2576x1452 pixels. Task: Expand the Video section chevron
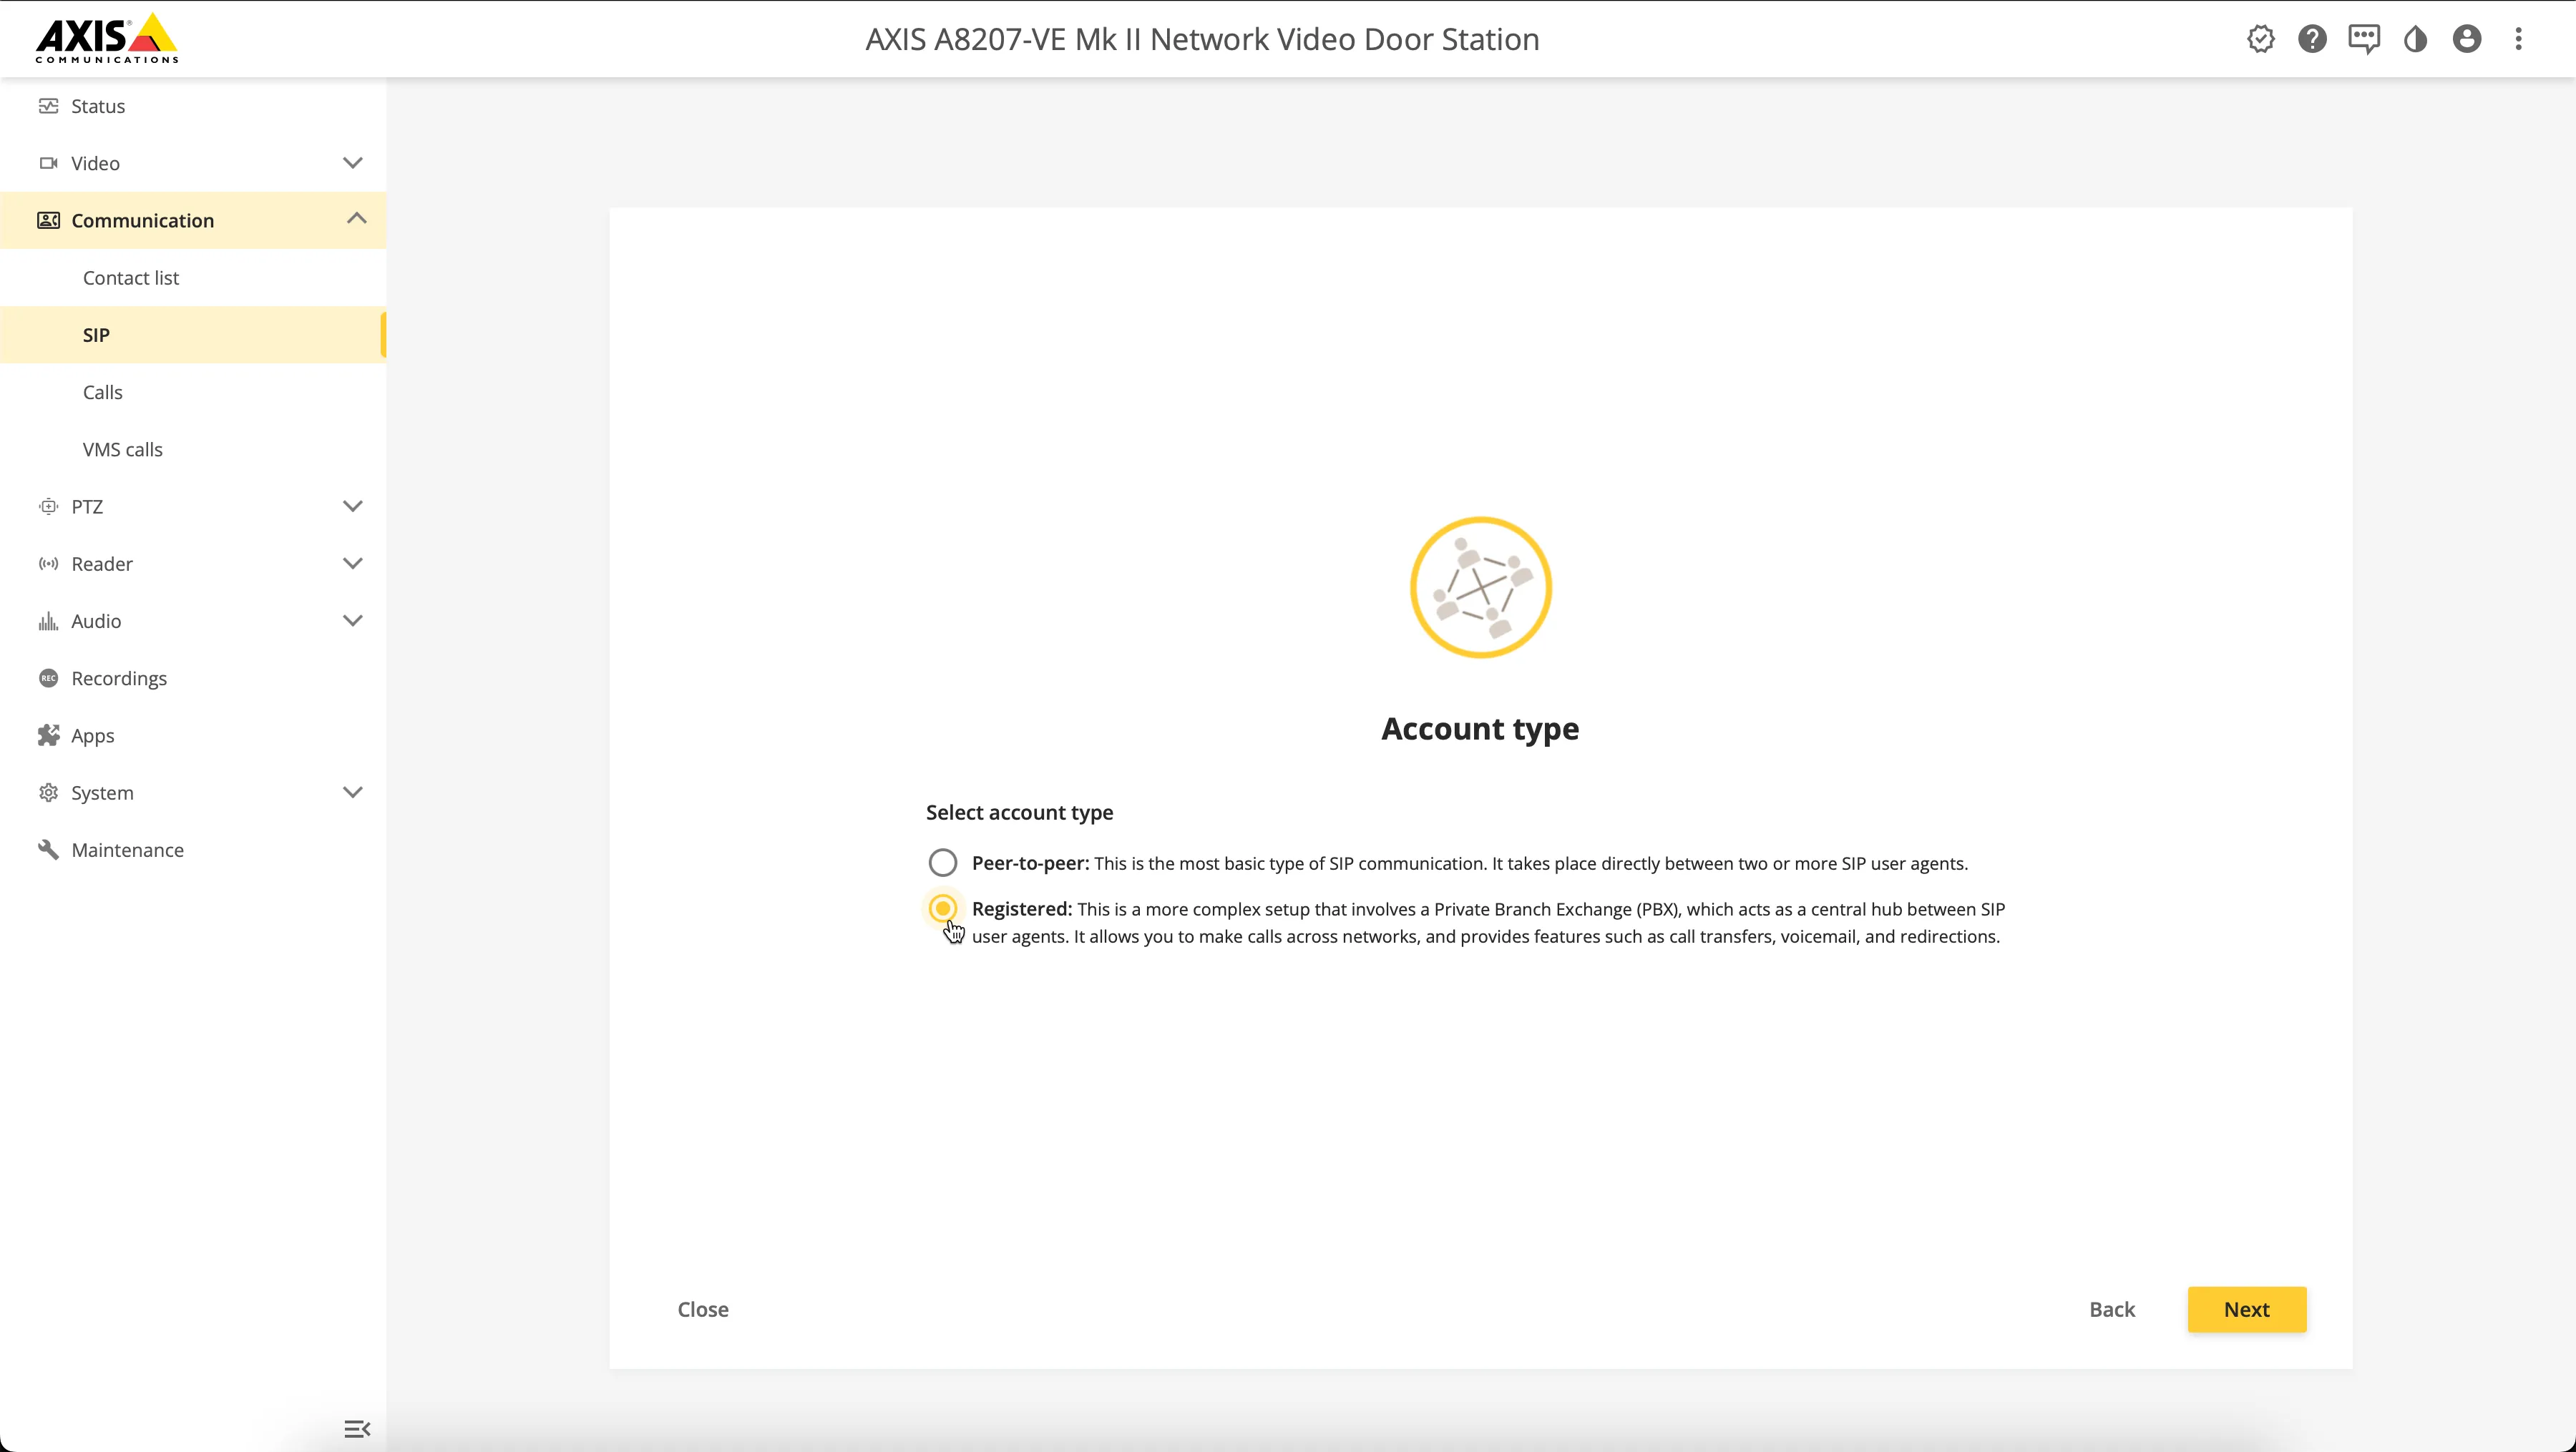tap(353, 163)
